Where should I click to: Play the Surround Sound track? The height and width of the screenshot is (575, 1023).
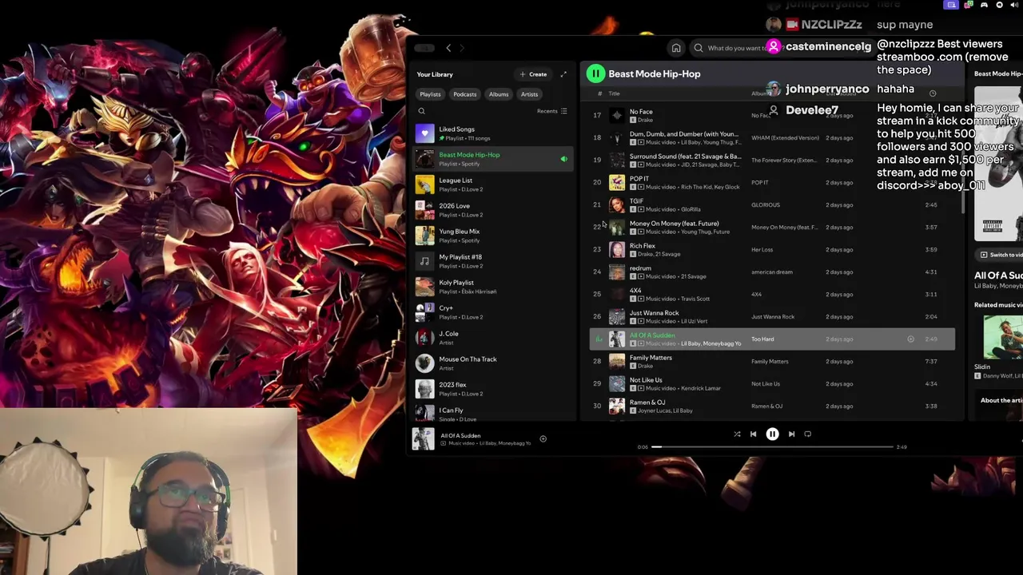772,160
